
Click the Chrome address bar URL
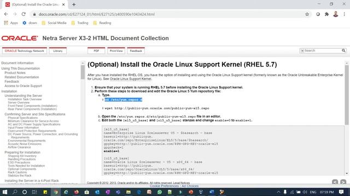click(x=96, y=14)
